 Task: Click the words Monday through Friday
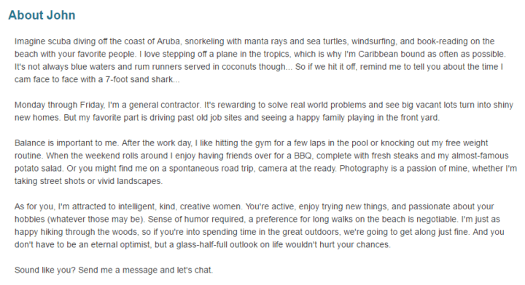point(59,105)
